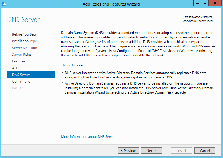
Task: Cancel the wizard
Action: point(205,150)
